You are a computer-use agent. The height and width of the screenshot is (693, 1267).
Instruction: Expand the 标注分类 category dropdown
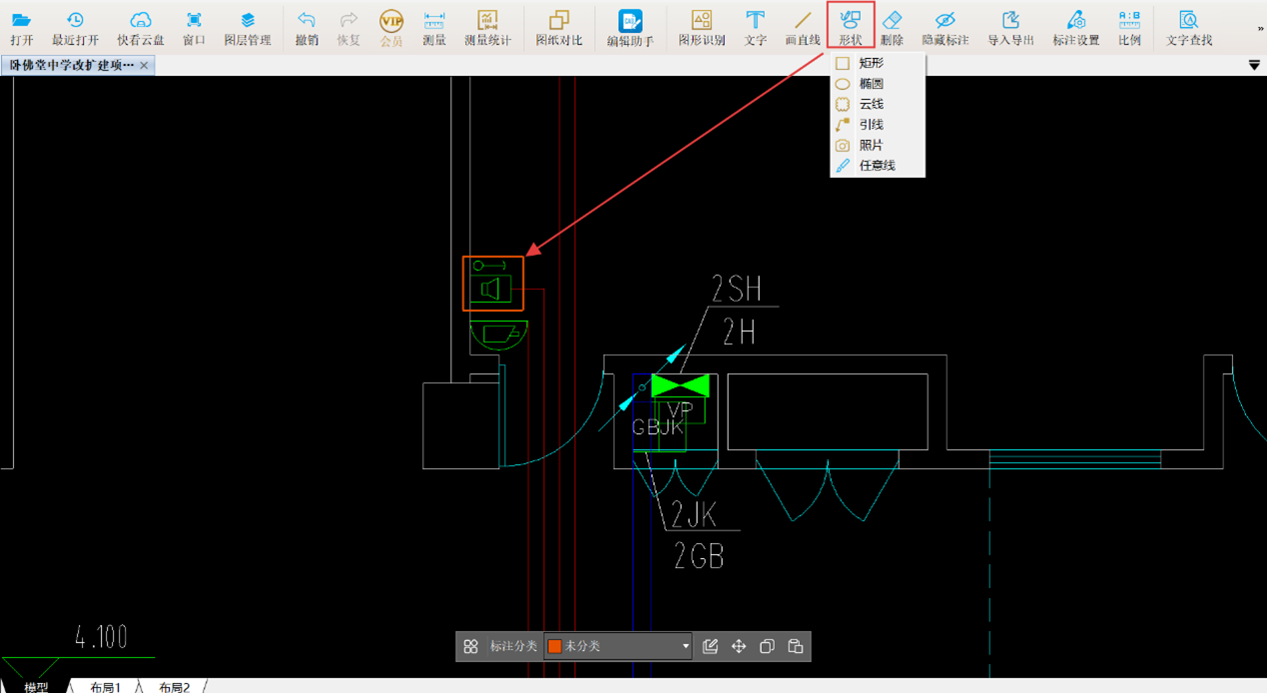point(685,647)
